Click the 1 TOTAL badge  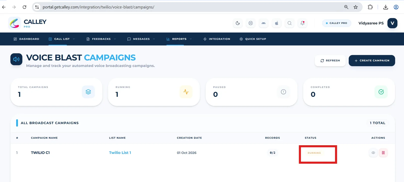coord(377,123)
